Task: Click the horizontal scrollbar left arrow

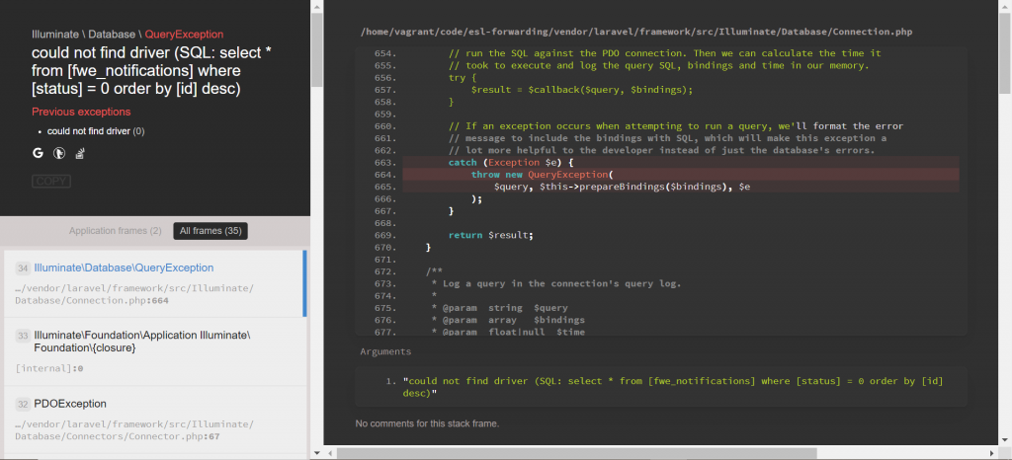Action: [x=329, y=453]
